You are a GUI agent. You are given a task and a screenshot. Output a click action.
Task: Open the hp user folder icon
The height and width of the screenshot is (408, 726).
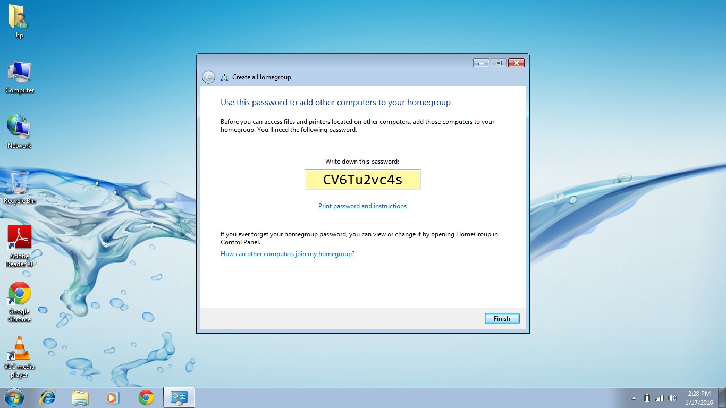[19, 19]
